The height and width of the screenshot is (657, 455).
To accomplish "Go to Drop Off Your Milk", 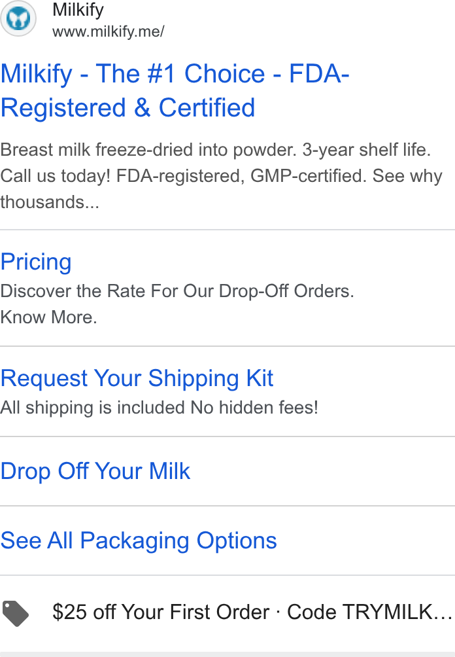I will click(x=95, y=471).
